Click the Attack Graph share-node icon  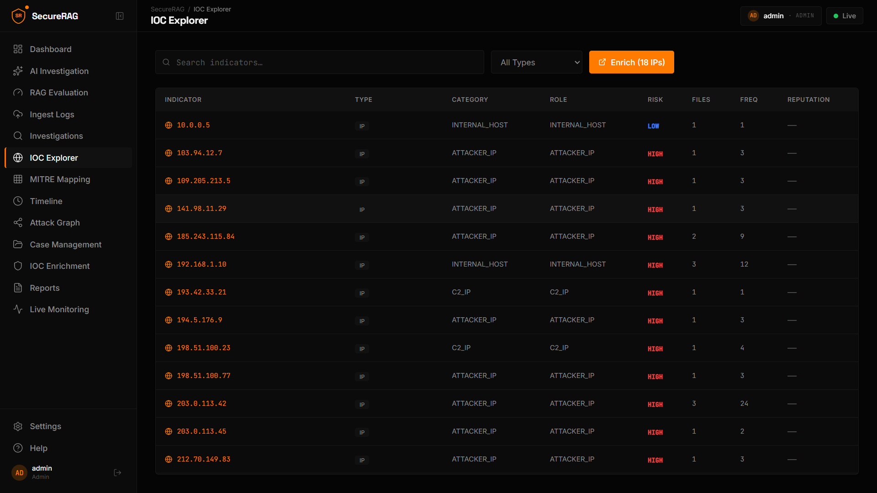pos(18,223)
